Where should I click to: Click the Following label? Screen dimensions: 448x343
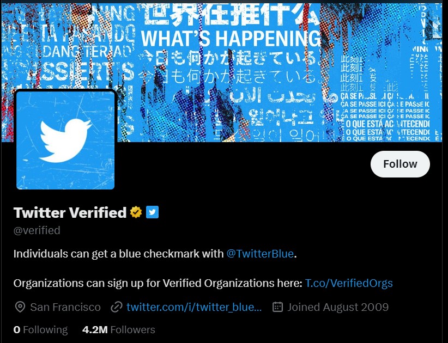pos(45,329)
